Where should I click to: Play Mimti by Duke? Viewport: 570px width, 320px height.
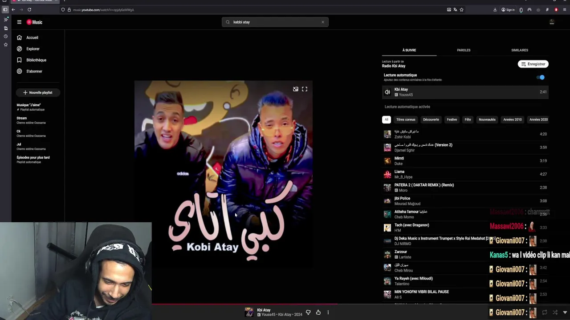pos(465,161)
